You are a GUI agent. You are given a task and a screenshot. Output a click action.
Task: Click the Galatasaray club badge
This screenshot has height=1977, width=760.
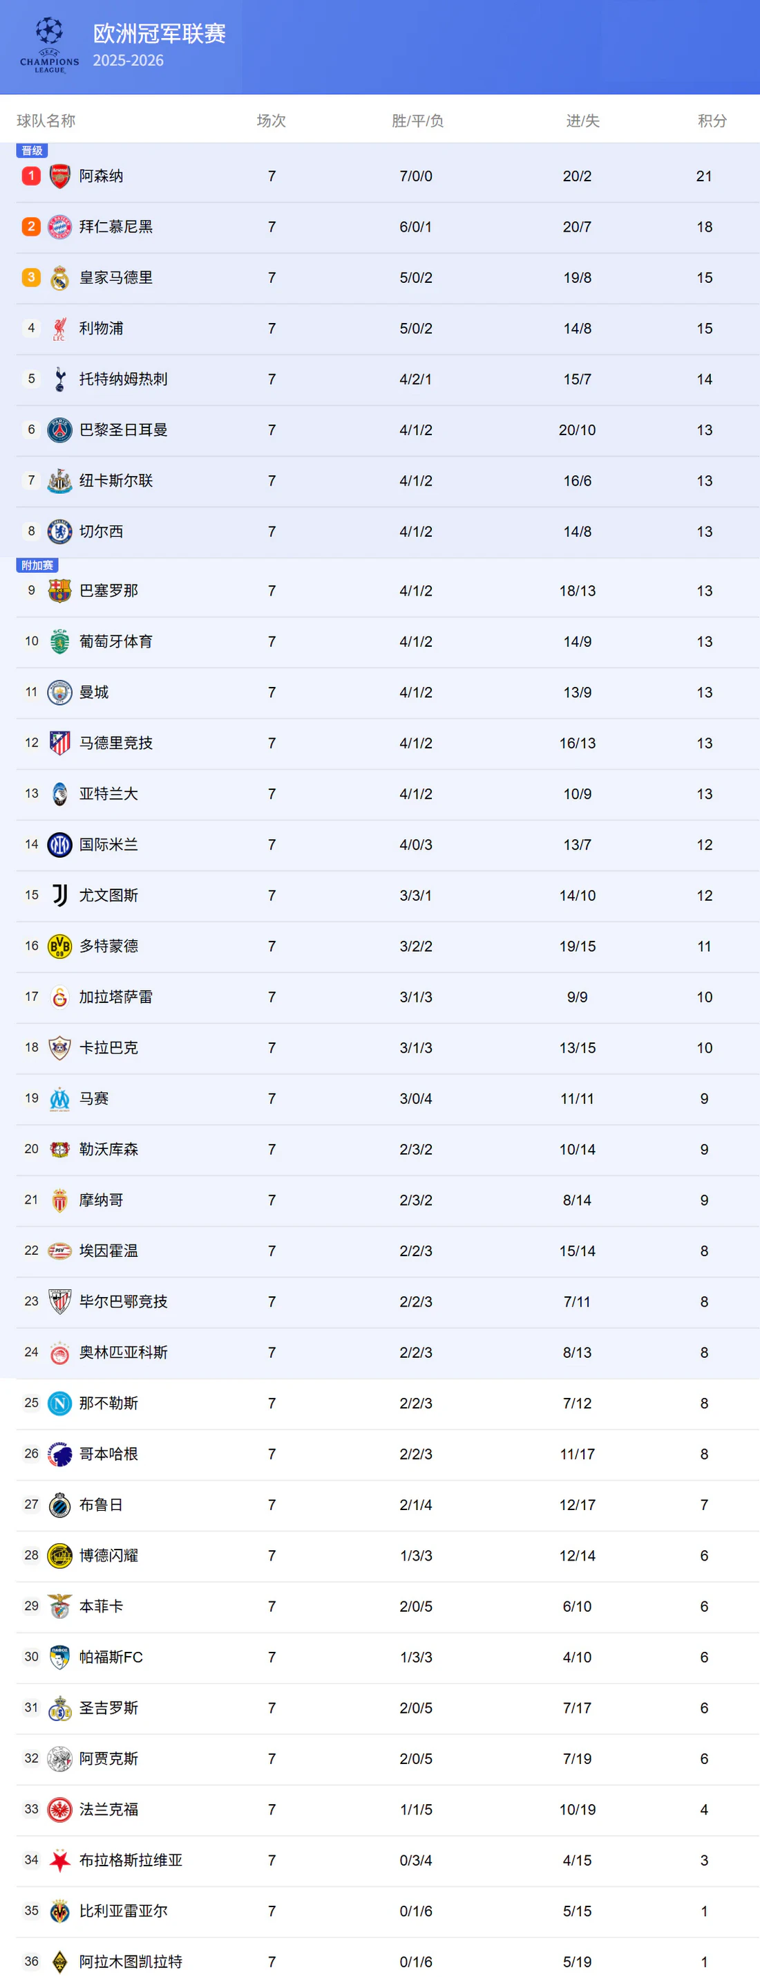[x=60, y=997]
